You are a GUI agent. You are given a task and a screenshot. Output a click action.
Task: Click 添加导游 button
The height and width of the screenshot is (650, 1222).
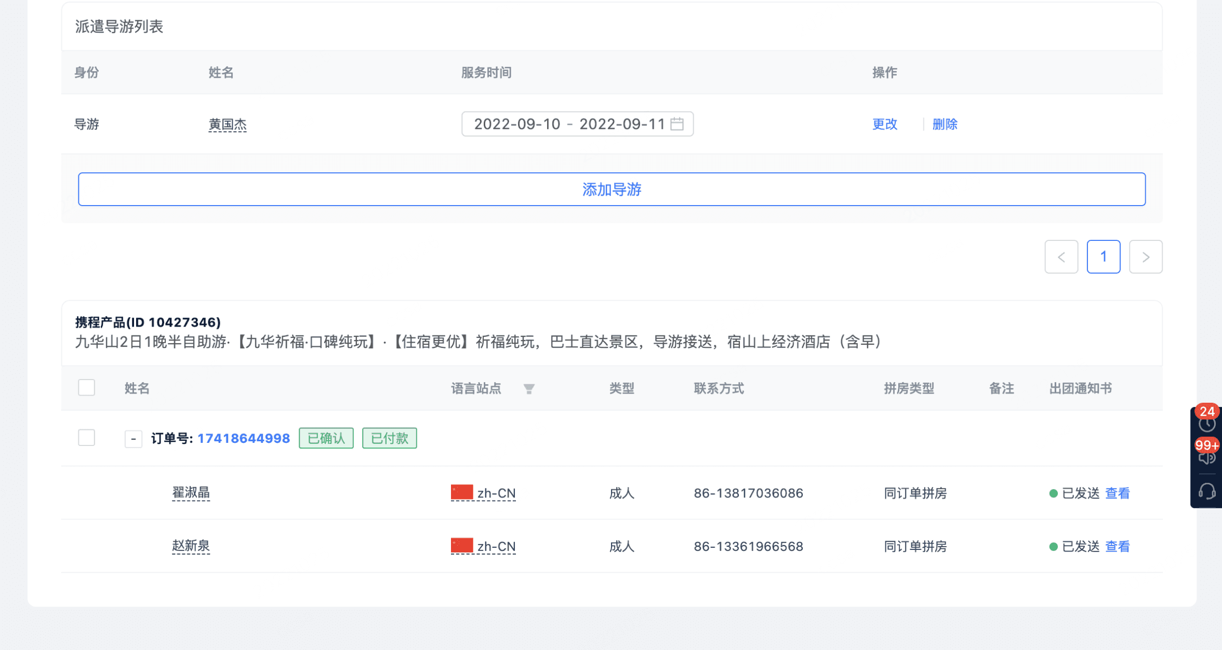612,189
